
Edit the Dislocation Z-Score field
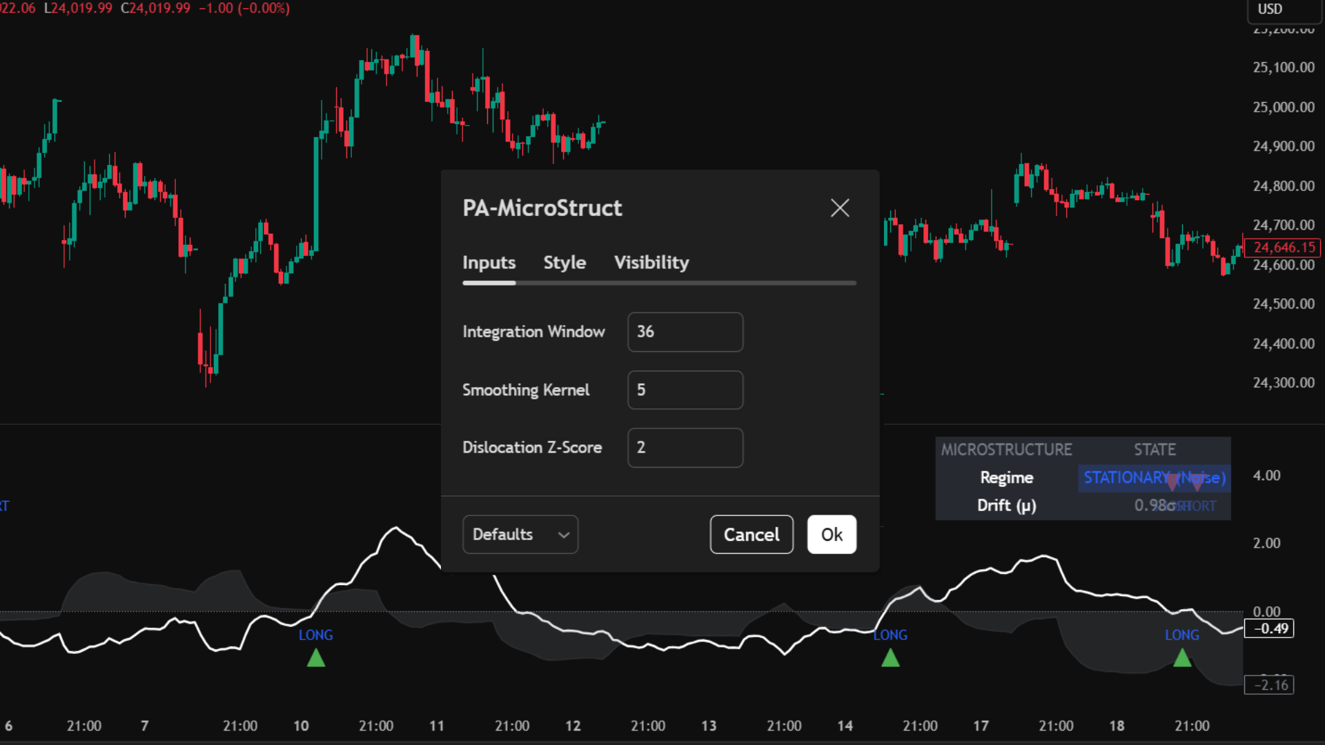685,448
